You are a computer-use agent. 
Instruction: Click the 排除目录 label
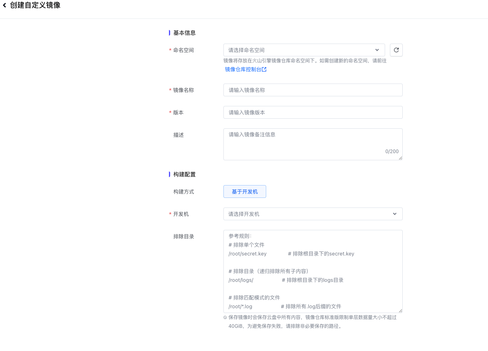[x=183, y=236]
